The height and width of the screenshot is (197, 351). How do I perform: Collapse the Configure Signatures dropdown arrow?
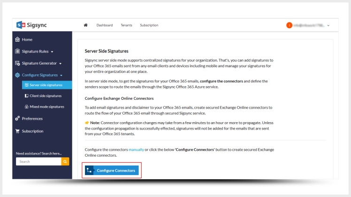click(61, 75)
